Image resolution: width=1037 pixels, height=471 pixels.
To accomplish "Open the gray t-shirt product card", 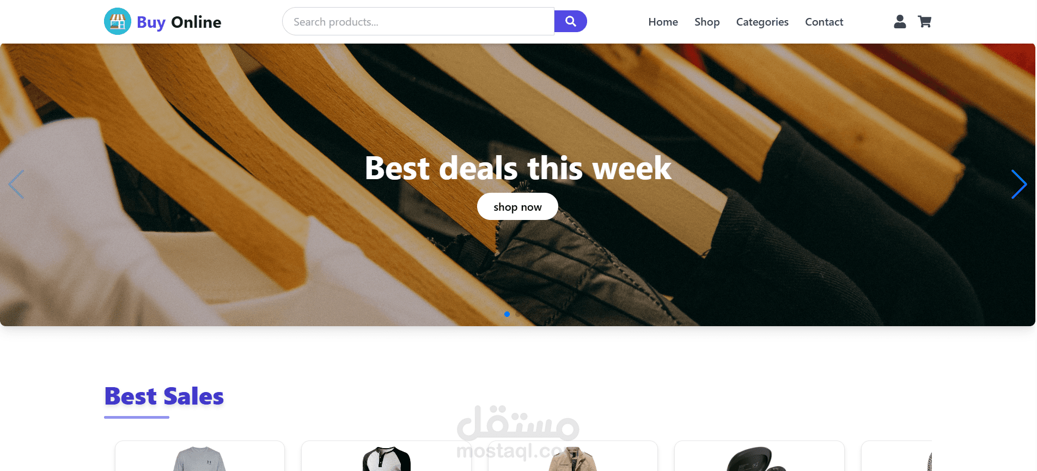I will click(200, 456).
